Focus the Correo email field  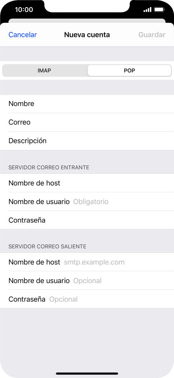pos(87,122)
